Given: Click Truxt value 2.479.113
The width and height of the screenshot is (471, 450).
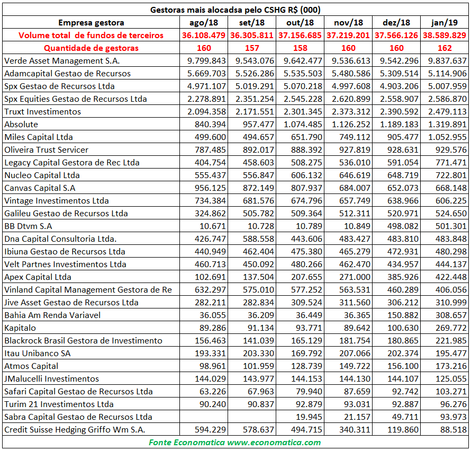Looking at the screenshot, I should [447, 112].
